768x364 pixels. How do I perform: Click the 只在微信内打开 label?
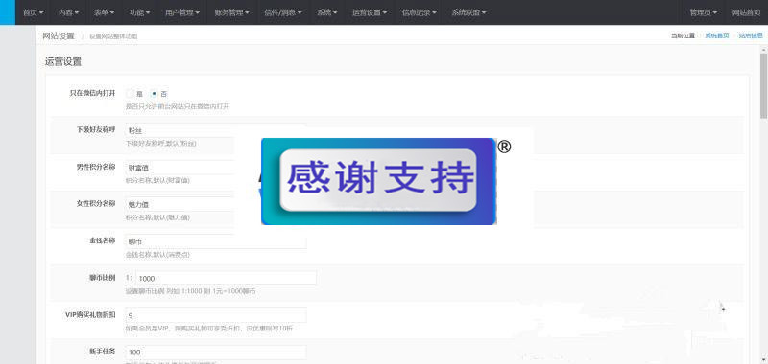(x=92, y=93)
